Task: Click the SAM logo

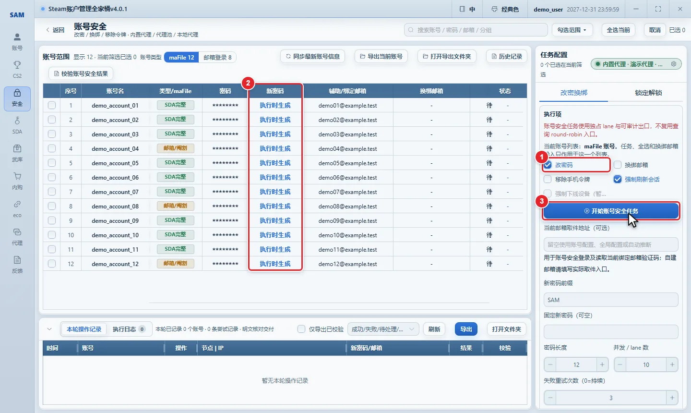Action: (17, 15)
